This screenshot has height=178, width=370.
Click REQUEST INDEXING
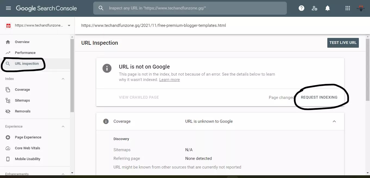click(x=319, y=98)
